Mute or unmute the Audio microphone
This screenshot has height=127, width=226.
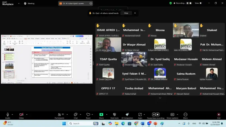[8, 116]
